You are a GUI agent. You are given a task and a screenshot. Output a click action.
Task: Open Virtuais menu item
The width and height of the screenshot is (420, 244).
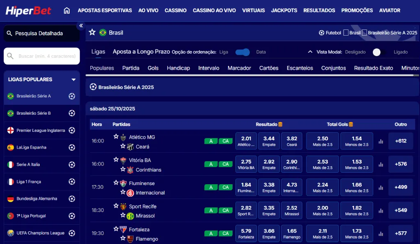click(x=253, y=10)
